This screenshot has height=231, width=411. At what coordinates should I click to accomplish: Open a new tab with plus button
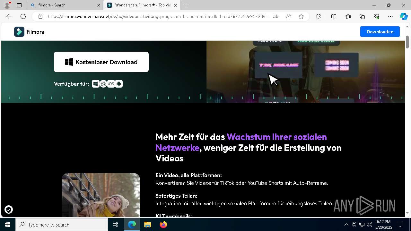pyautogui.click(x=186, y=5)
